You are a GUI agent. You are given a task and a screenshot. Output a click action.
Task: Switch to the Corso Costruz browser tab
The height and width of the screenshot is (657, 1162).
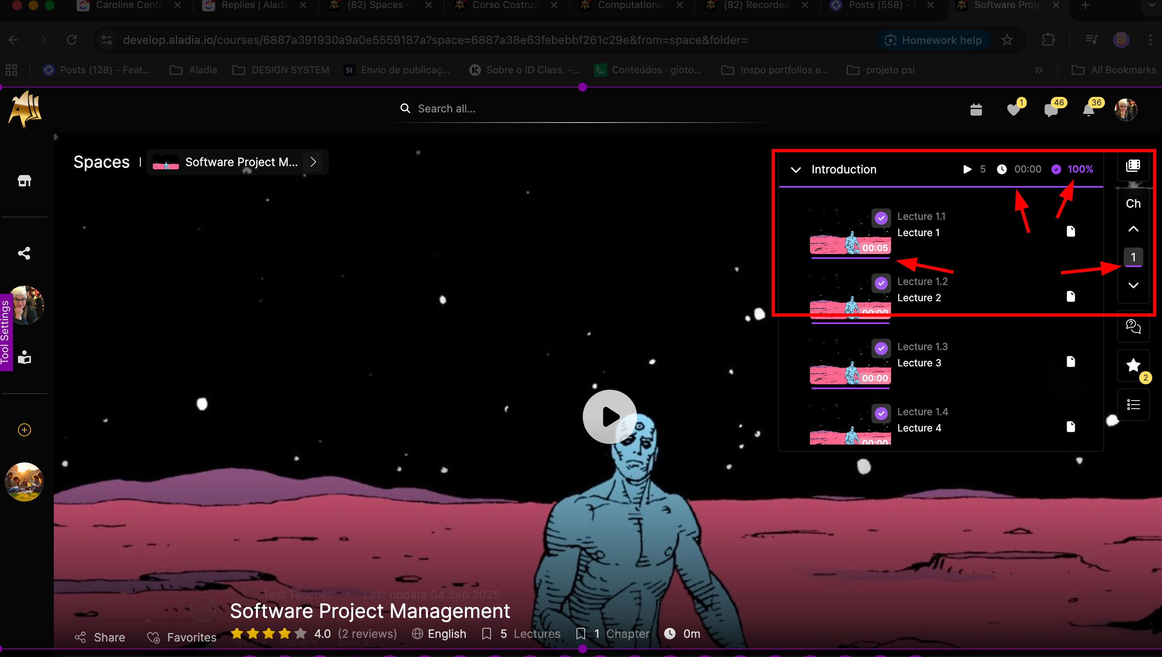[x=506, y=5]
